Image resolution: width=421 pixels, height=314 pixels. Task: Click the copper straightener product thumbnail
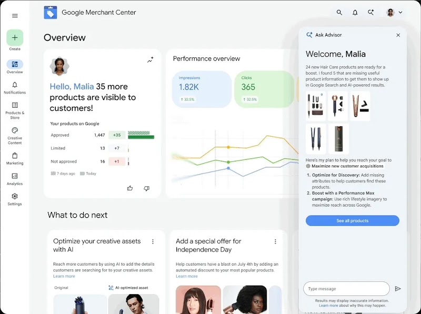(360, 106)
